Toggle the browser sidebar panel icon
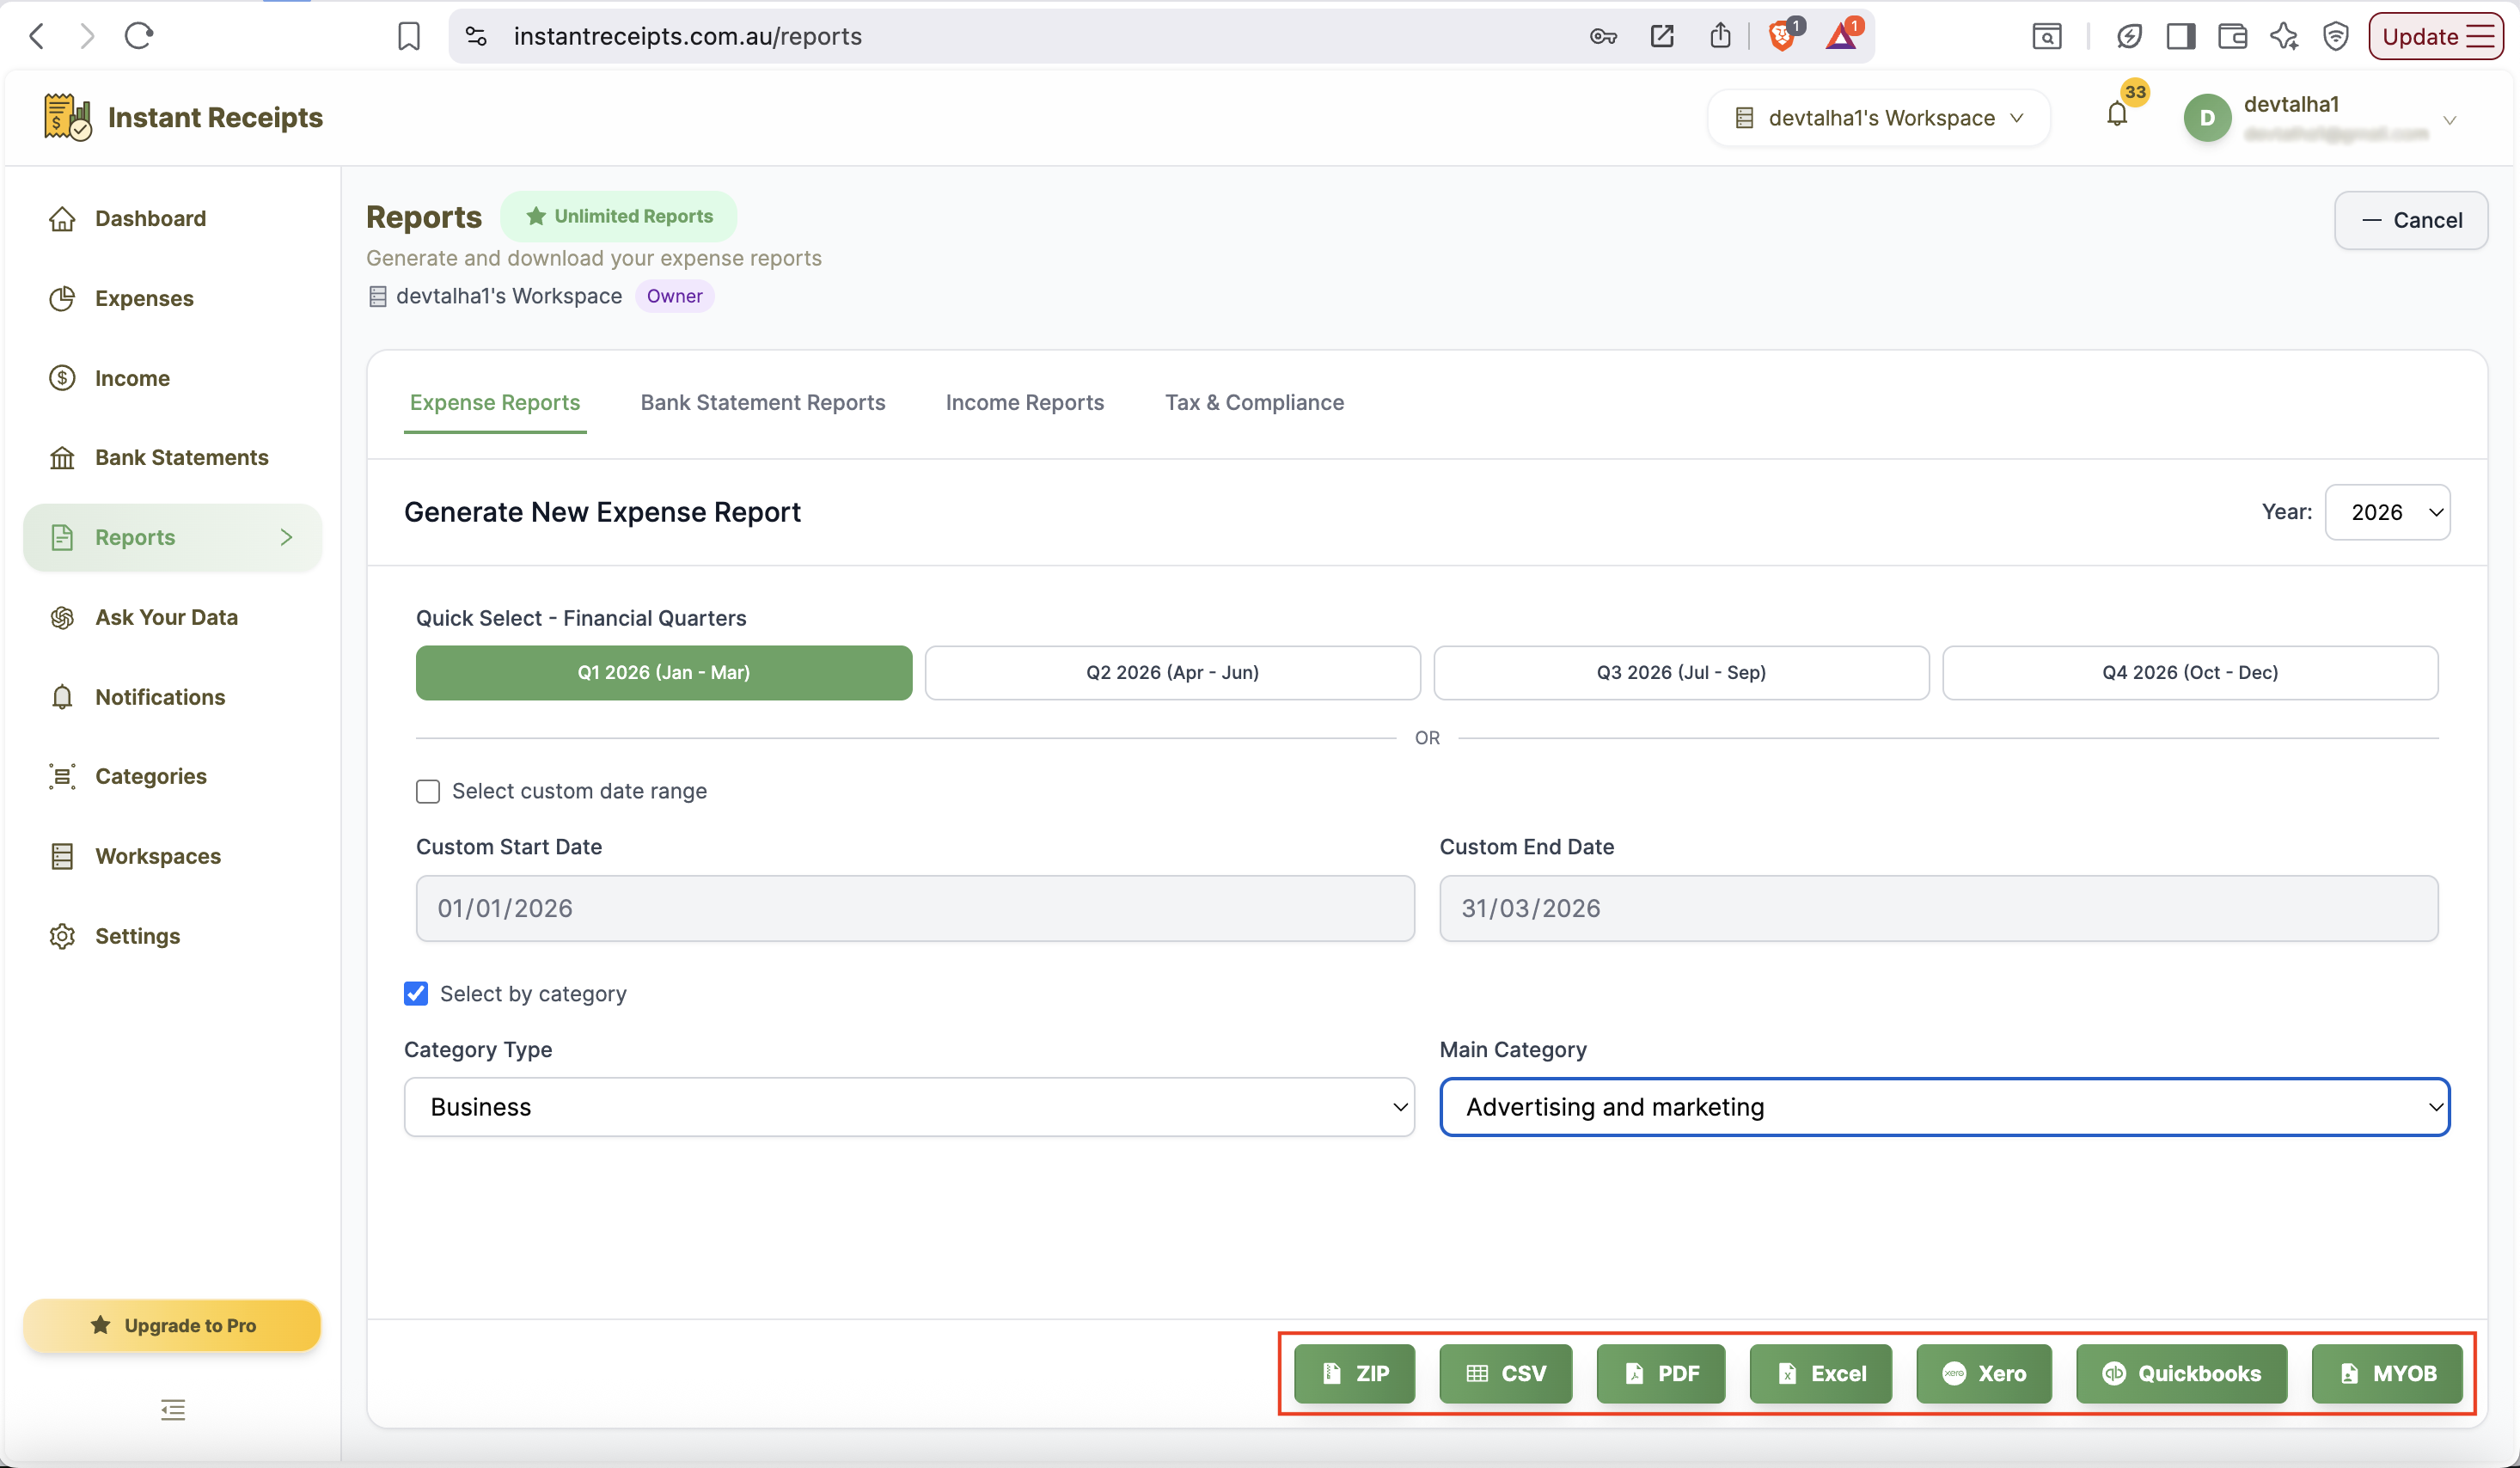 click(2180, 36)
